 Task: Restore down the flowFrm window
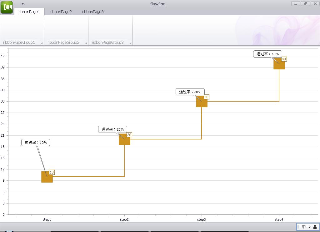coord(305,4)
